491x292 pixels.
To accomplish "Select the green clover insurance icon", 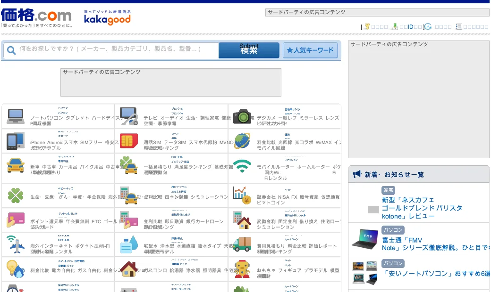I will pyautogui.click(x=15, y=195).
